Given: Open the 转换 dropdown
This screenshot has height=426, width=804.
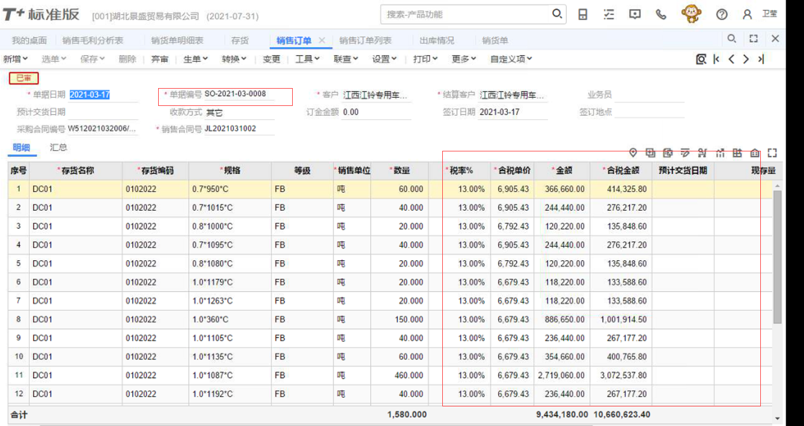Looking at the screenshot, I should click(x=234, y=59).
